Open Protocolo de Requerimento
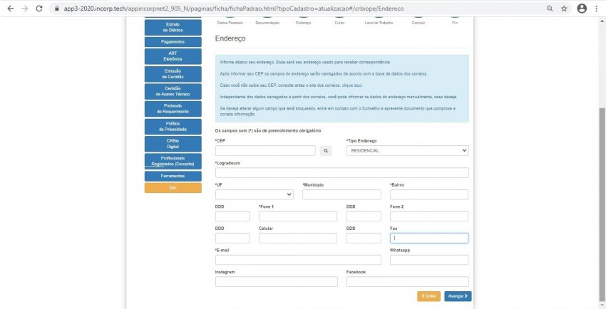The image size is (606, 309). [x=173, y=109]
